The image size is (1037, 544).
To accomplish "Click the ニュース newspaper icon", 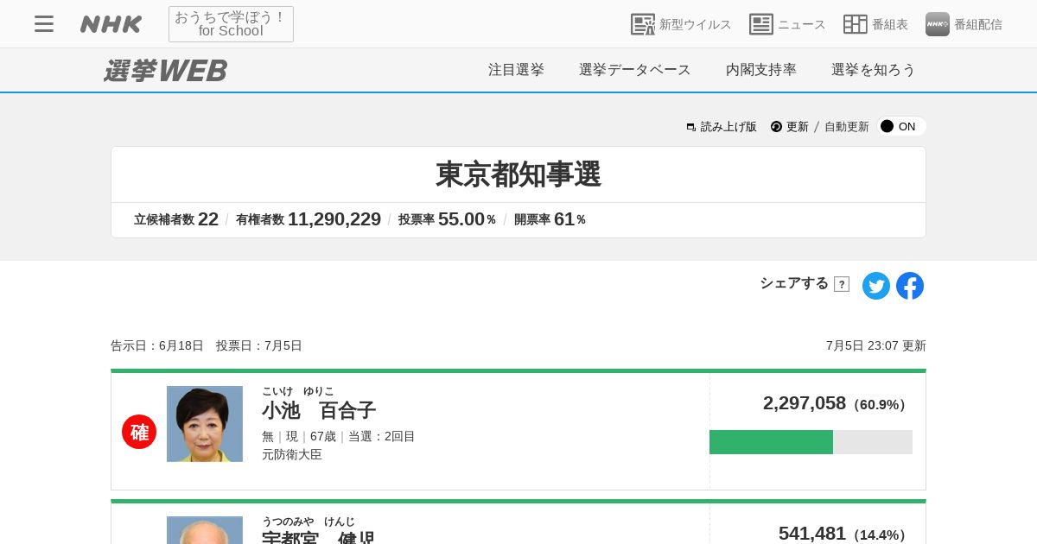I will pos(761,24).
